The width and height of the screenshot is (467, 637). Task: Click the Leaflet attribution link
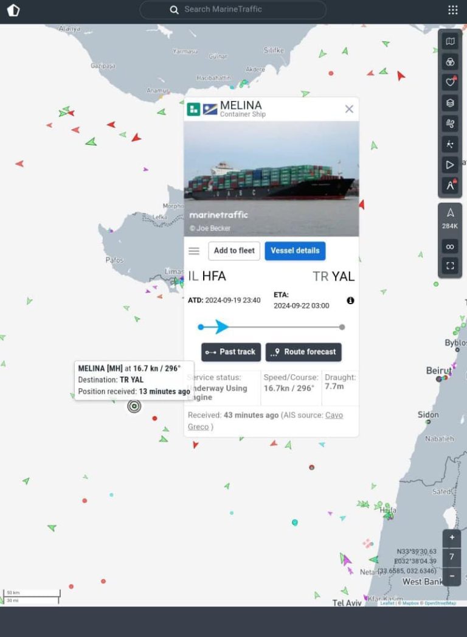(x=387, y=604)
